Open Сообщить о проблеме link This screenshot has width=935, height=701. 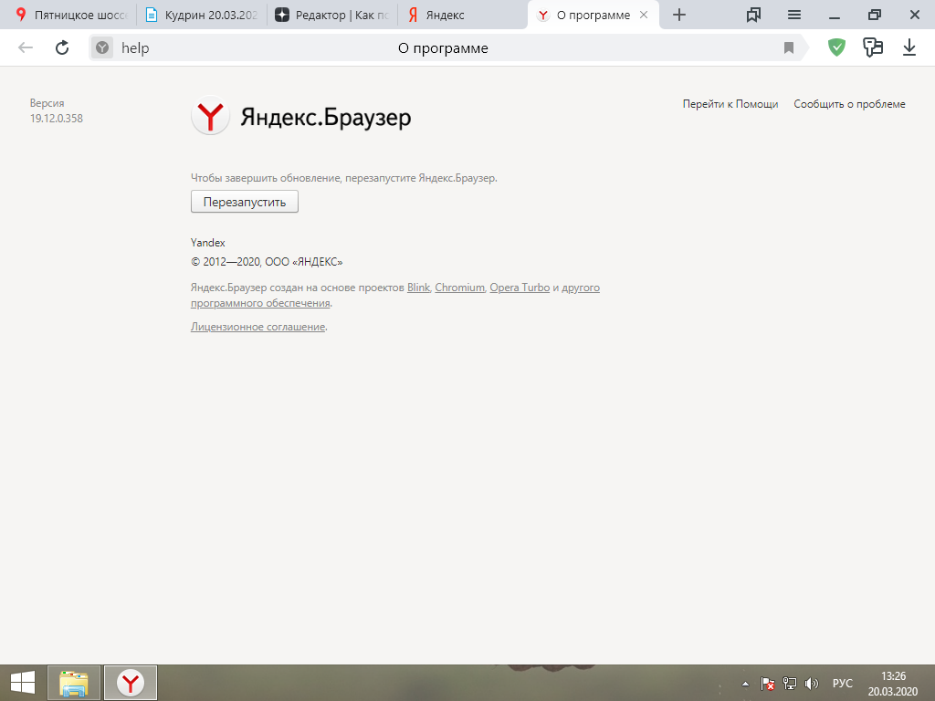click(850, 104)
